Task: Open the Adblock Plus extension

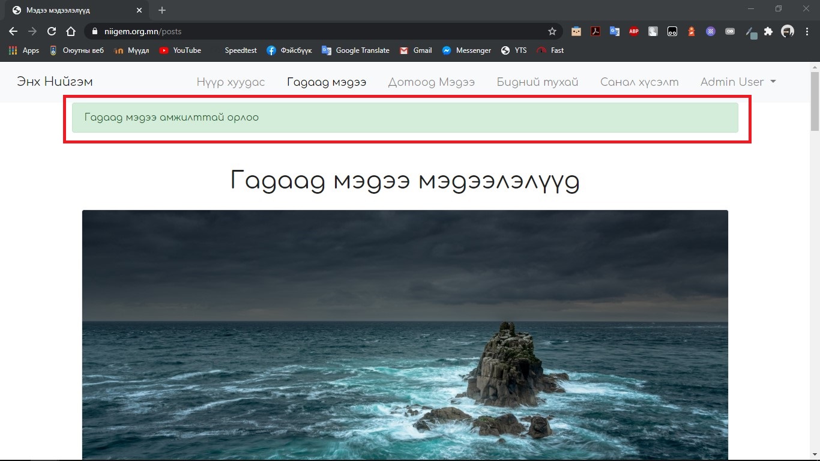Action: tap(633, 31)
